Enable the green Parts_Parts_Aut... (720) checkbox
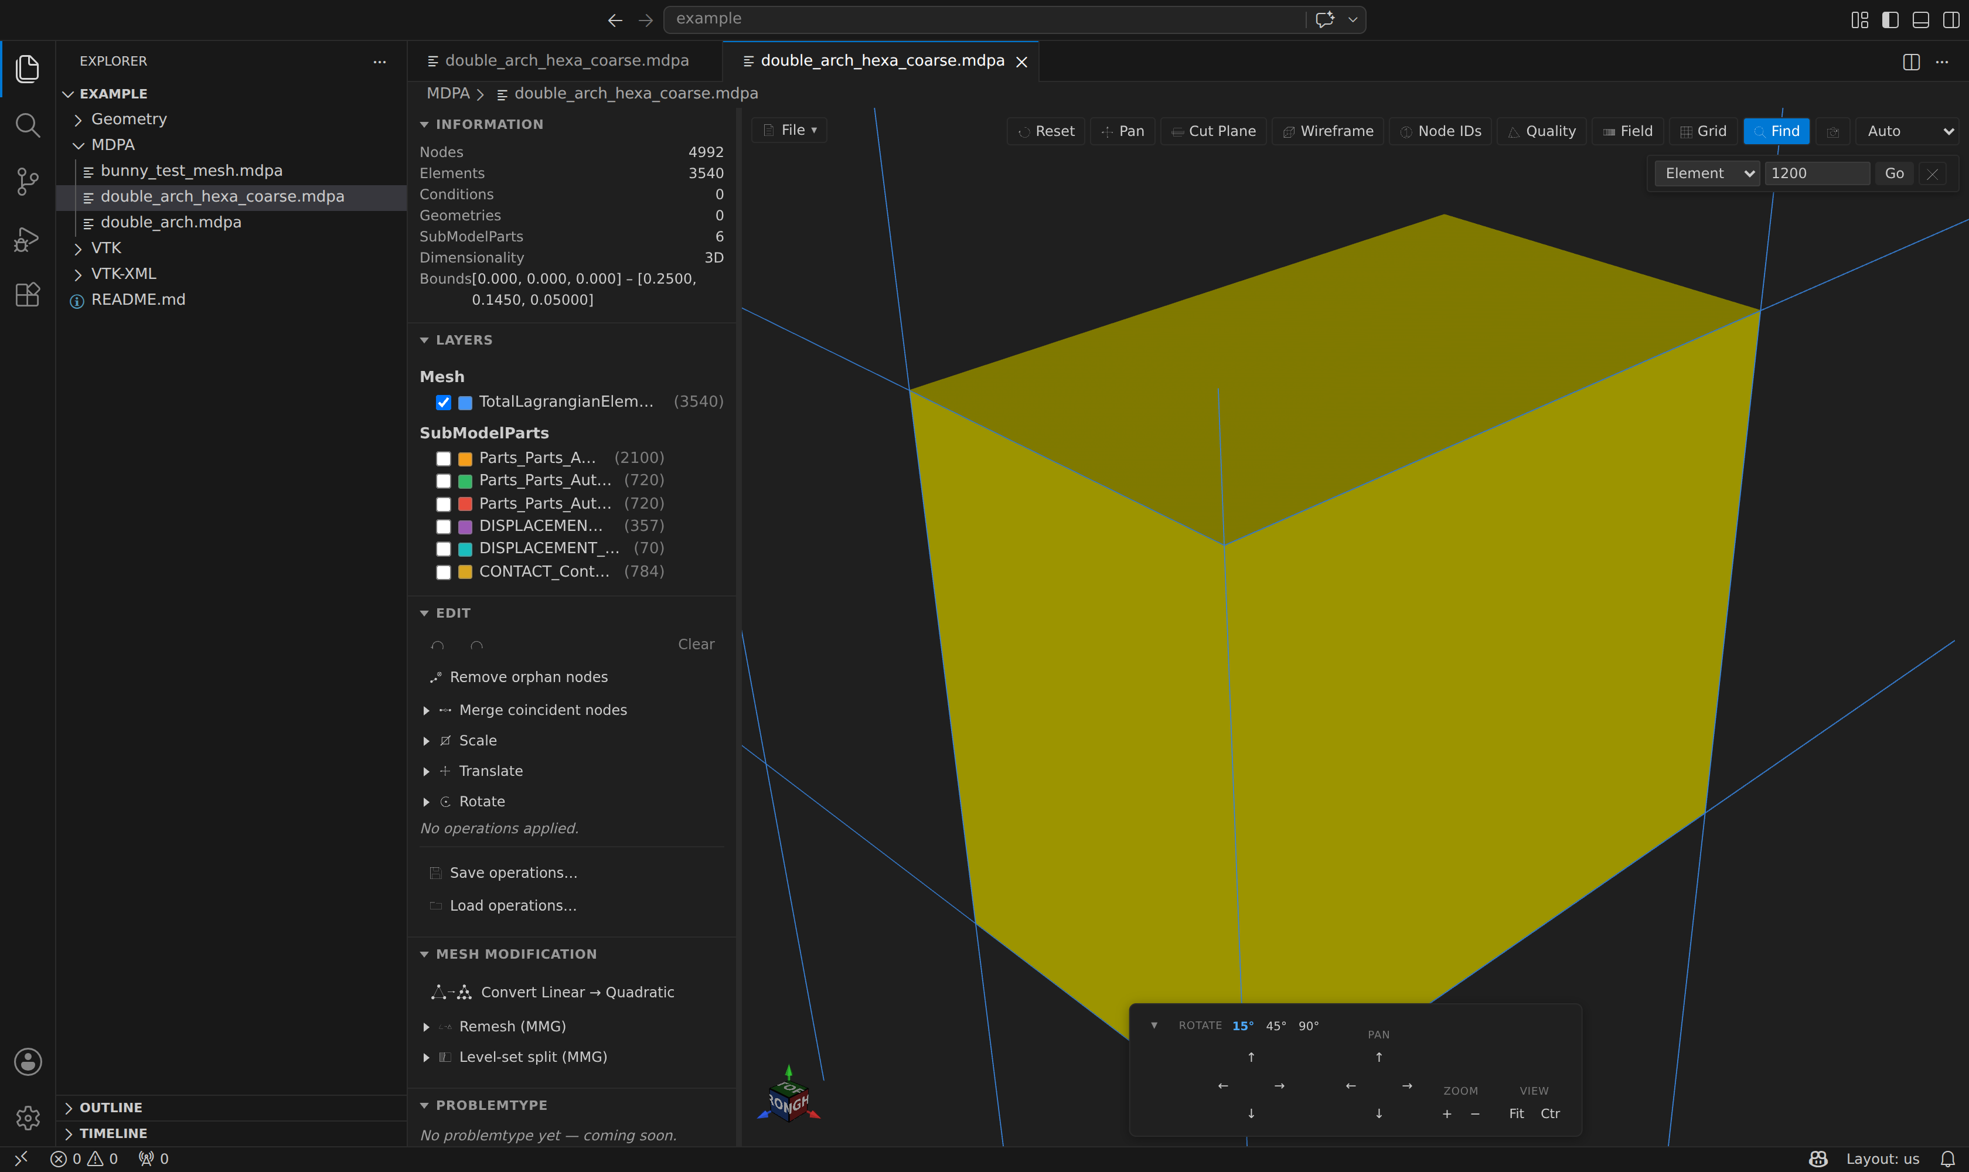 pos(444,481)
